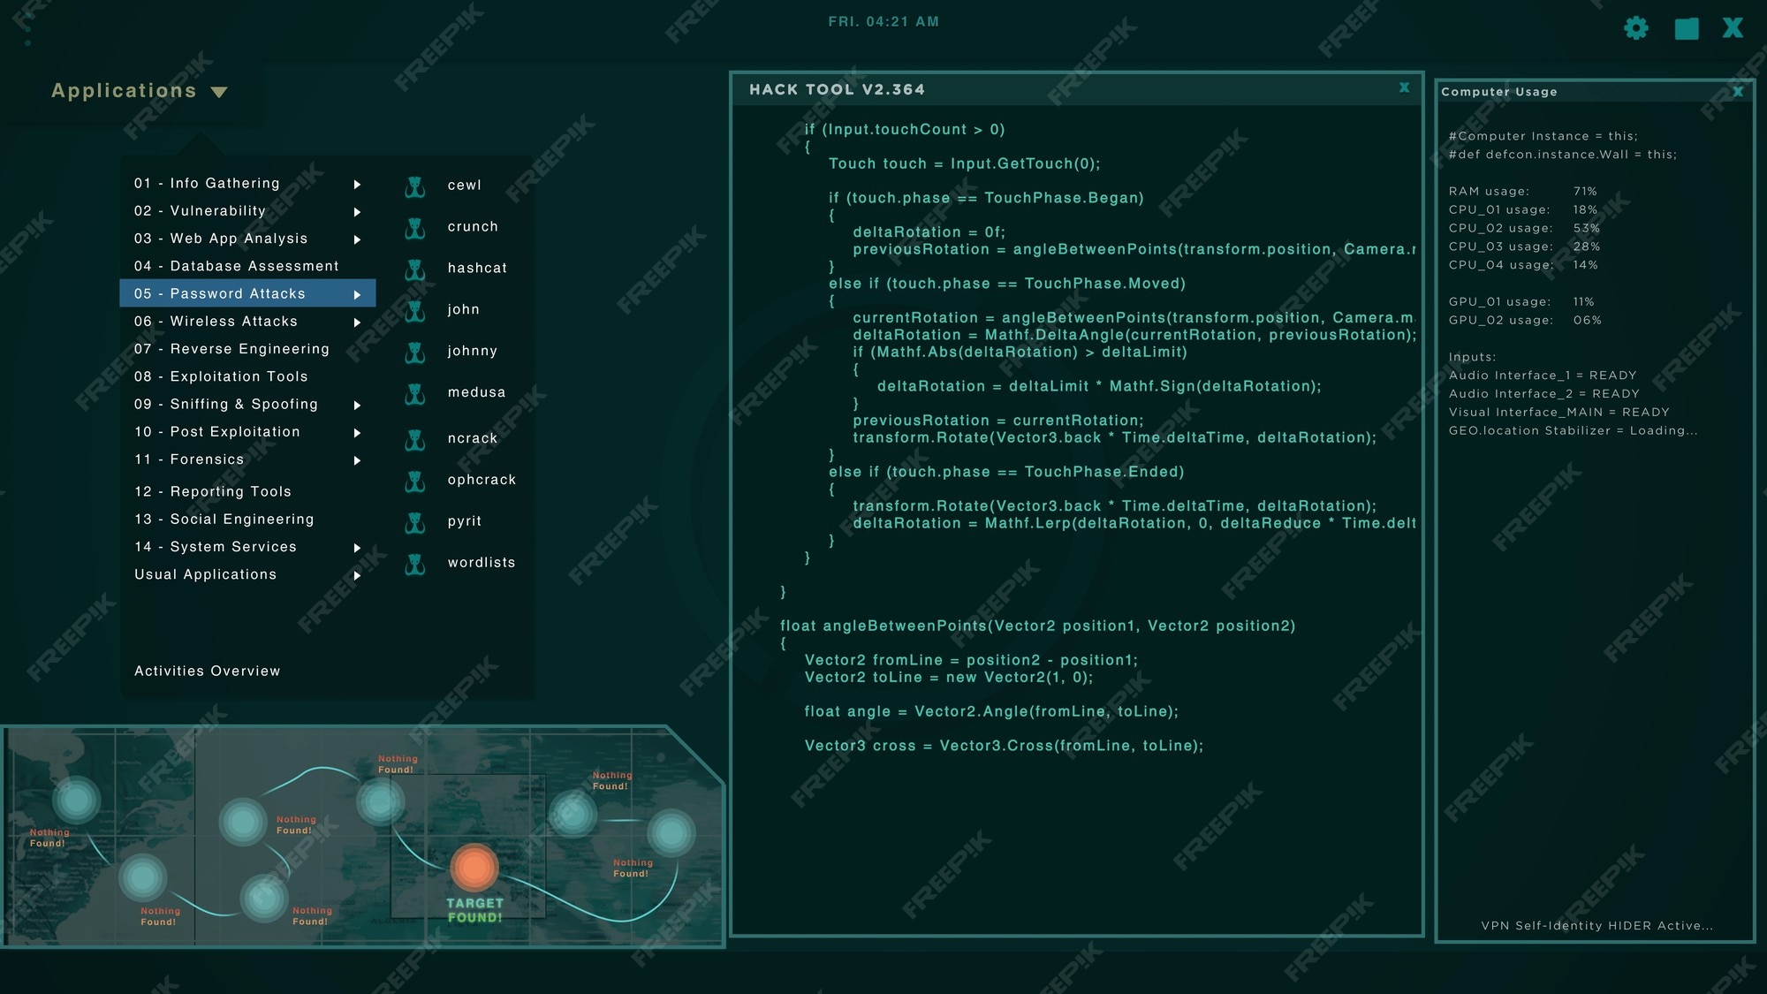
Task: Select a Nothing Found node on the map
Action: [x=78, y=798]
